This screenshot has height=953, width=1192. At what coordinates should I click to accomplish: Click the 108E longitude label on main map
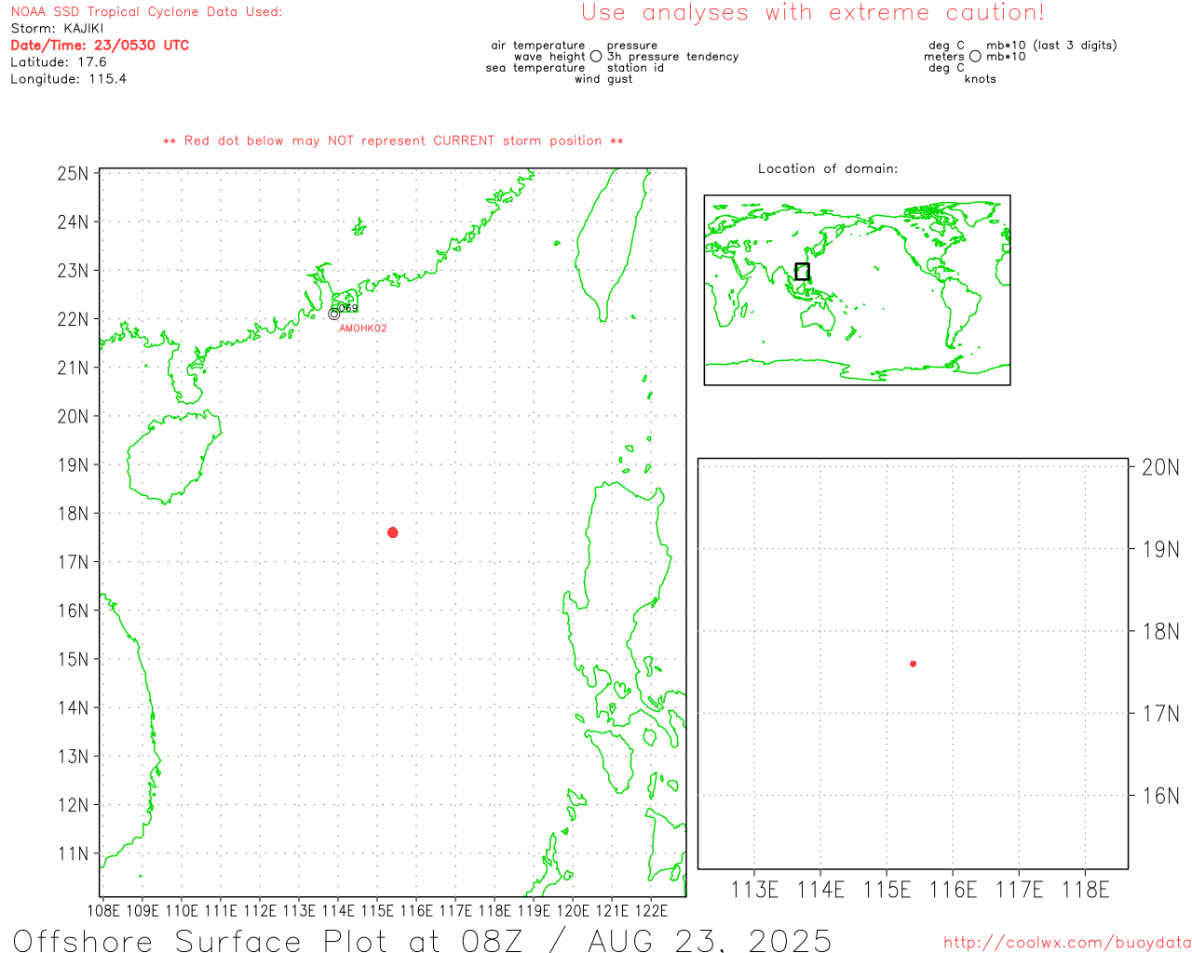point(103,911)
